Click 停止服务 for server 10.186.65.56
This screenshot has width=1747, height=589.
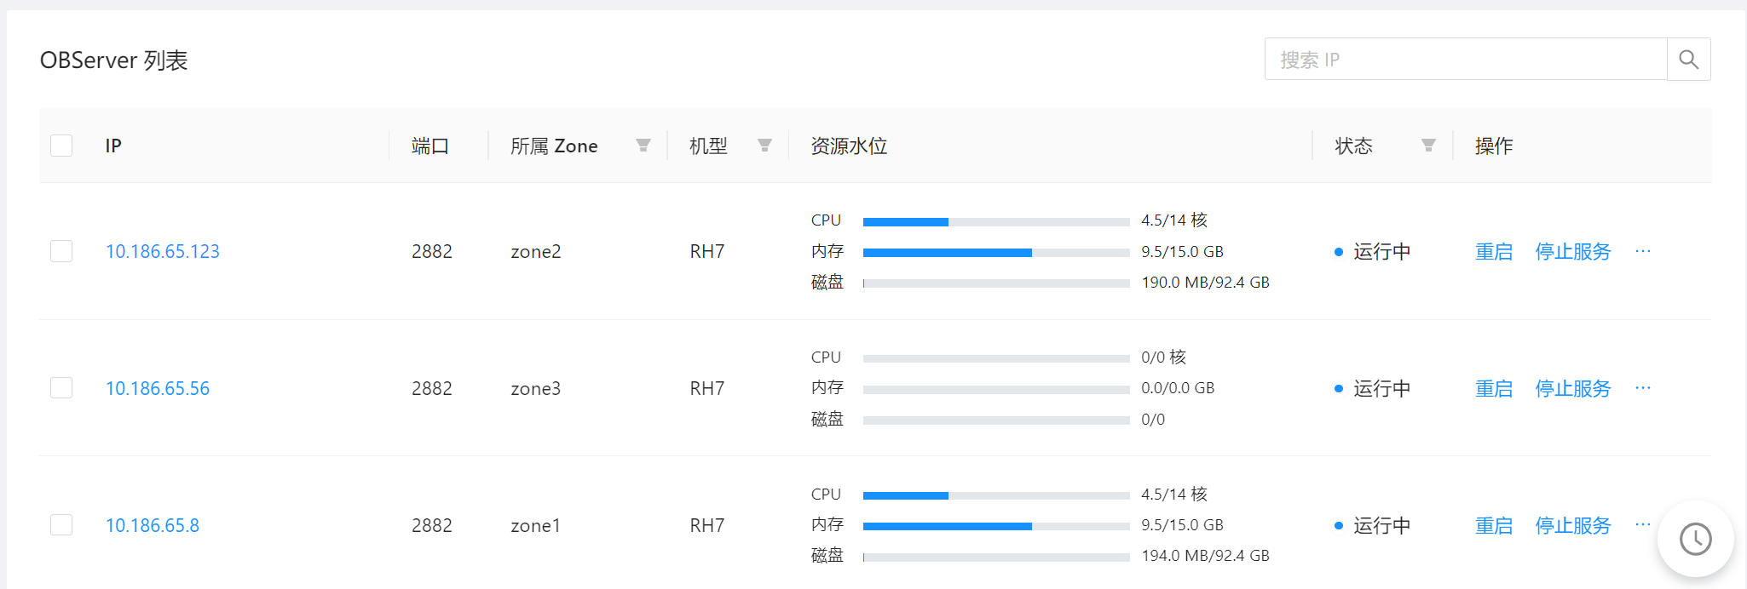pyautogui.click(x=1573, y=389)
